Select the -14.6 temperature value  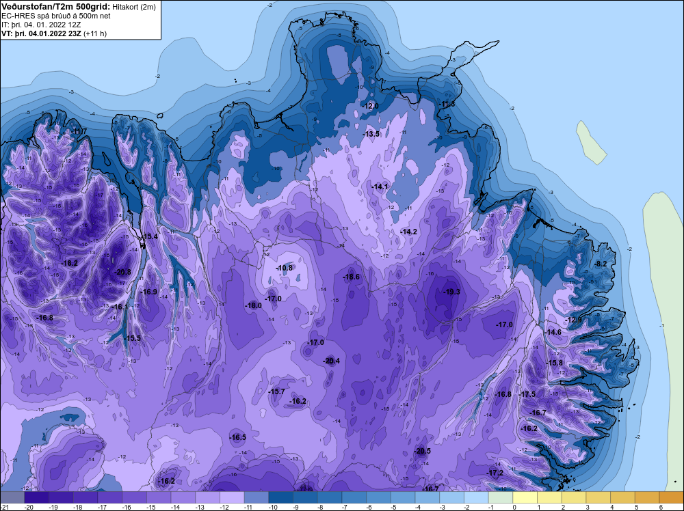point(553,332)
